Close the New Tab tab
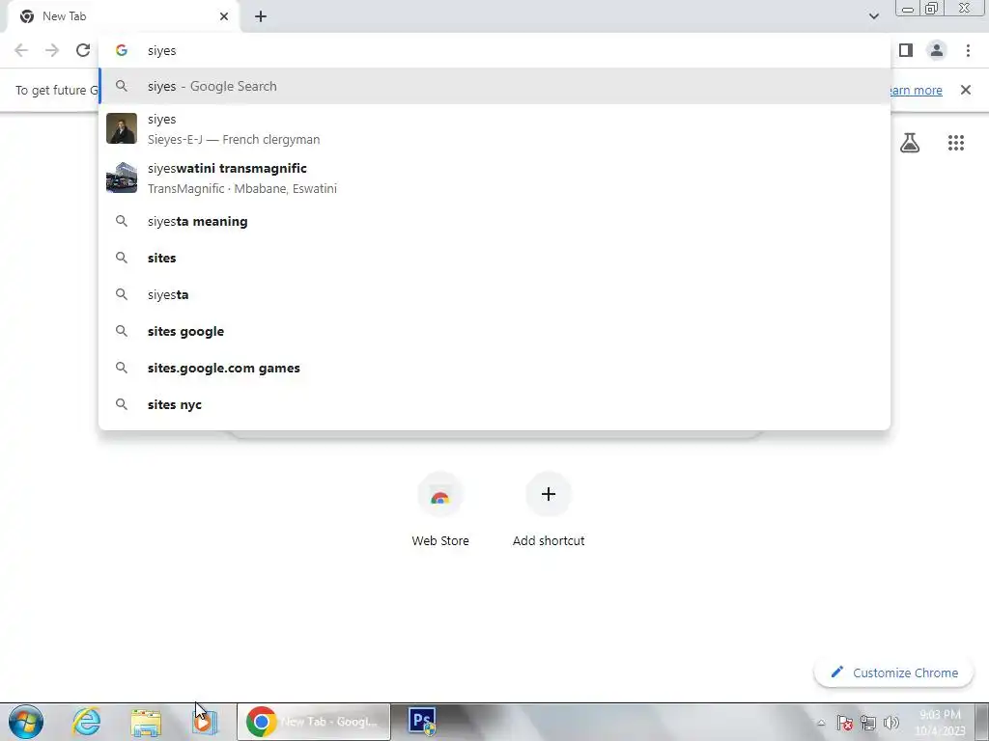Viewport: 989px width, 741px height. [x=224, y=16]
